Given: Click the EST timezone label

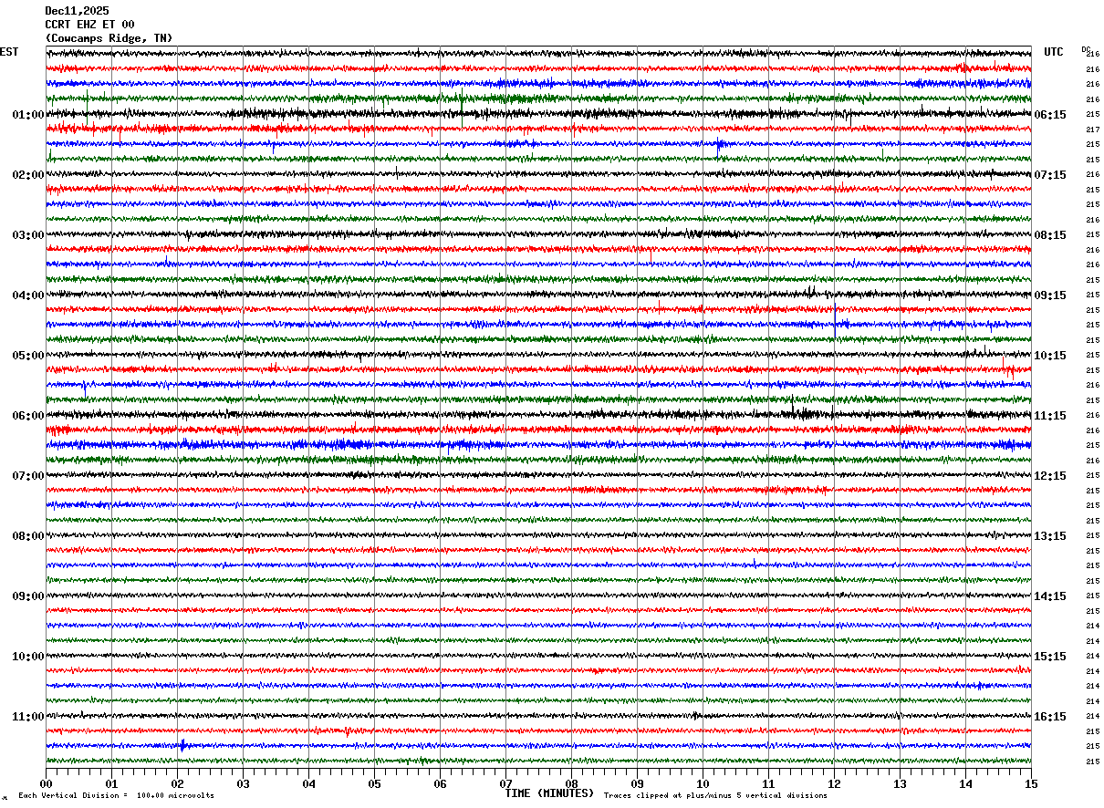Looking at the screenshot, I should [9, 52].
